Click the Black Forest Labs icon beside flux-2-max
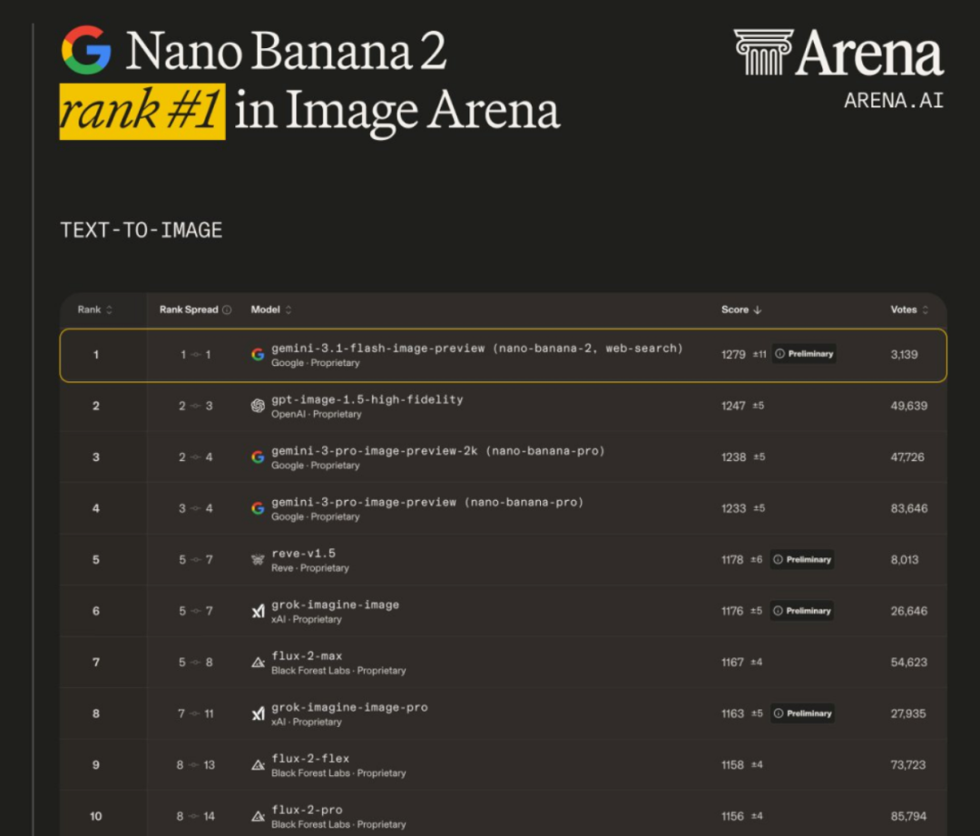The image size is (980, 836). [258, 663]
